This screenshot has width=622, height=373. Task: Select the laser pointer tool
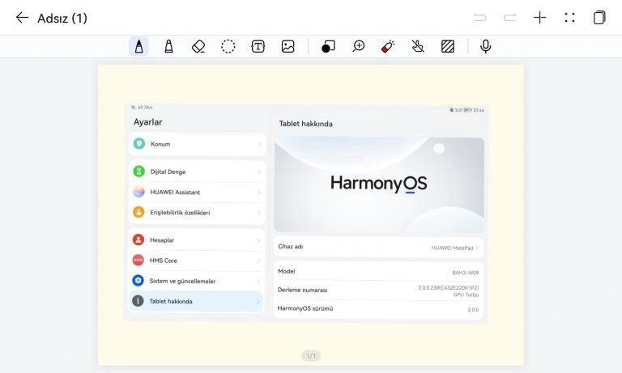388,46
